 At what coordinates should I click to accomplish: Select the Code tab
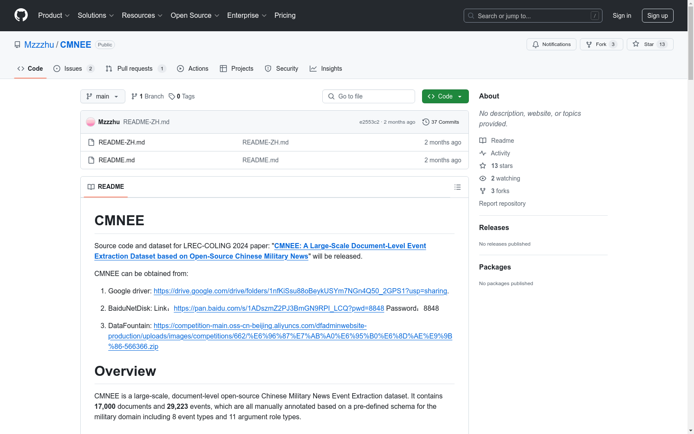[x=30, y=69]
